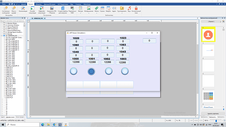This screenshot has width=226, height=127.
Task: Switch to the Объекты ribbon tab
Action: [38, 4]
